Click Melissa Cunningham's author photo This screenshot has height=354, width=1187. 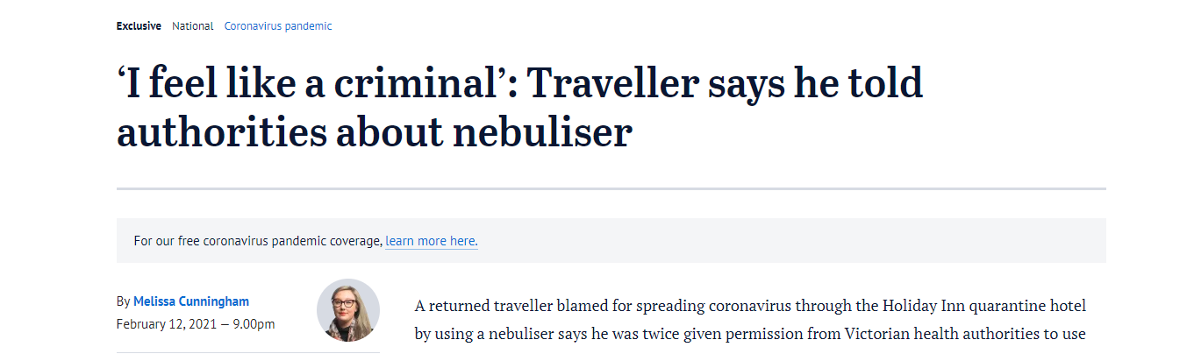pyautogui.click(x=348, y=310)
